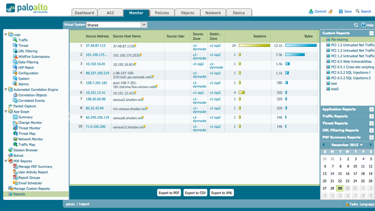The height and width of the screenshot is (211, 375).
Task: Switch to the Policies tab
Action: pyautogui.click(x=162, y=13)
